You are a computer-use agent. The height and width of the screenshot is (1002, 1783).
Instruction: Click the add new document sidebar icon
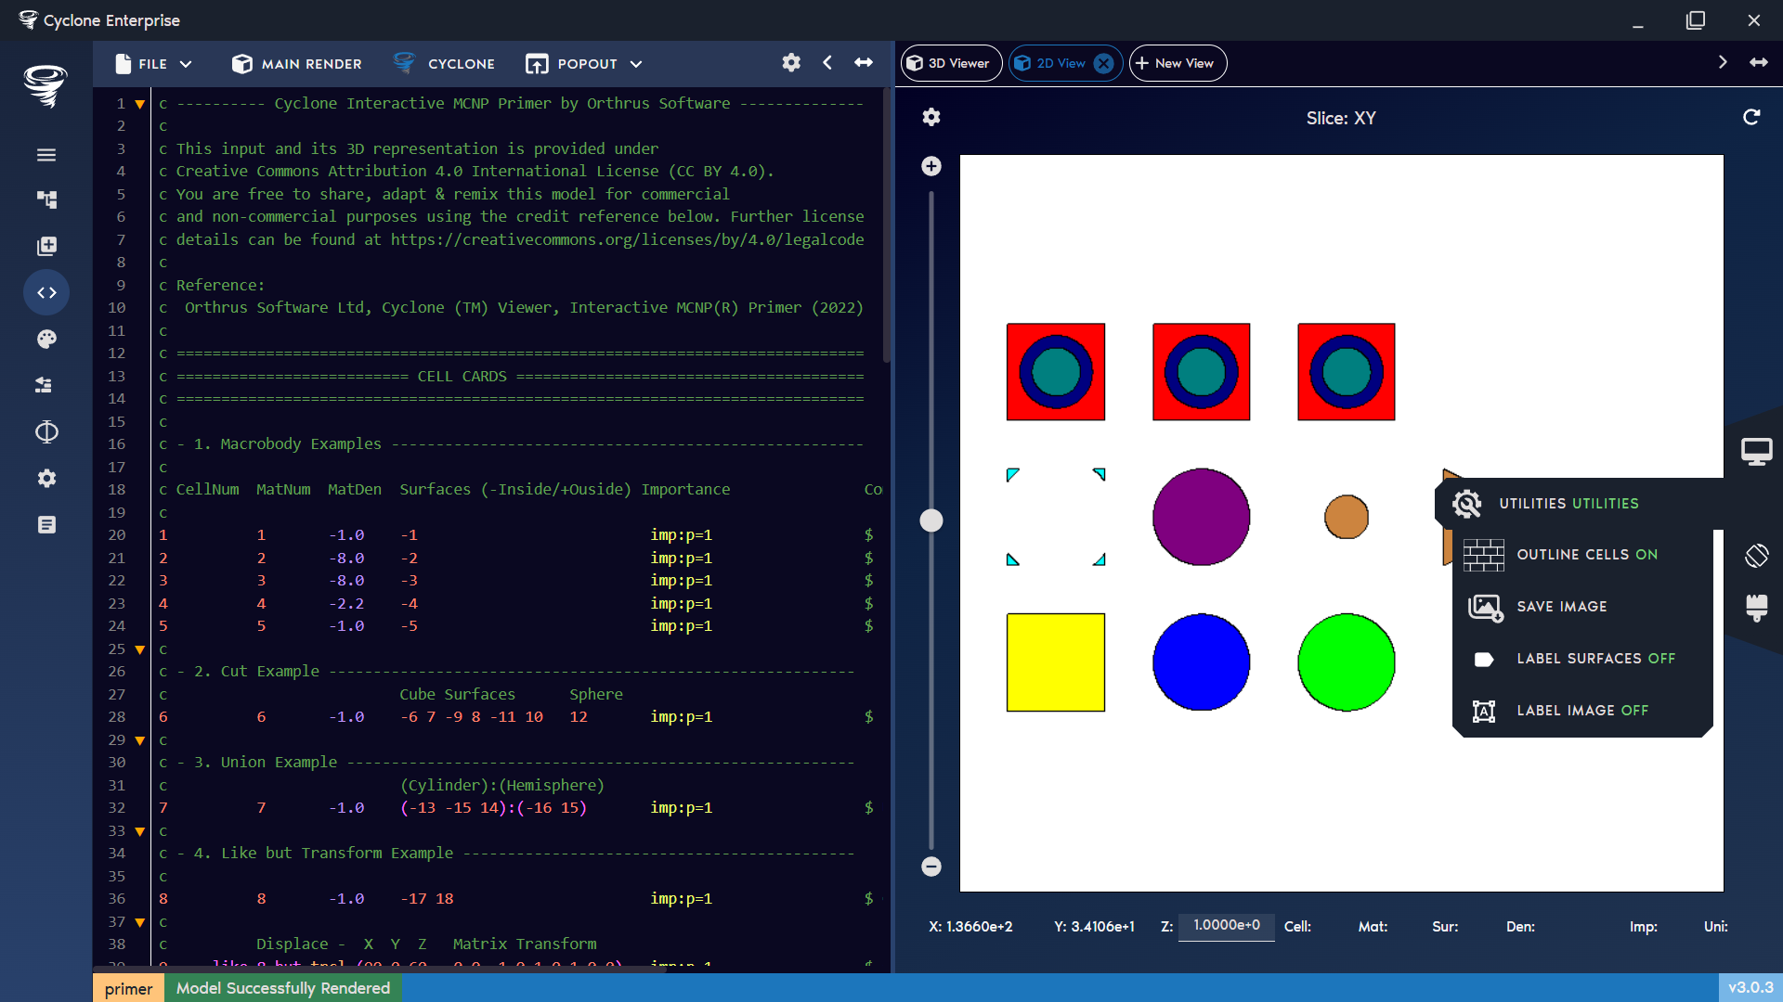pyautogui.click(x=46, y=246)
